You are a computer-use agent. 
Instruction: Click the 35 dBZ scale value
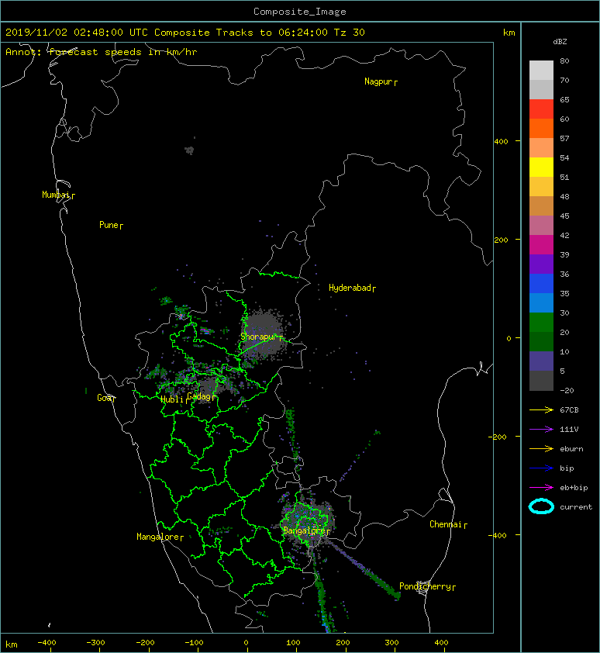(564, 293)
